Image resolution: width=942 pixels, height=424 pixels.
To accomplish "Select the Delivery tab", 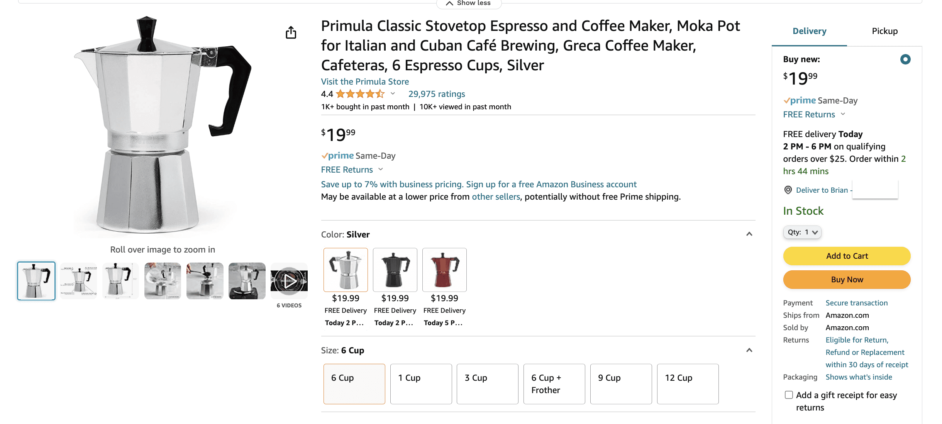I will (809, 31).
